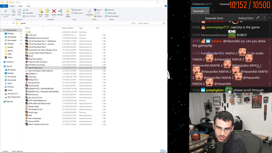Go up one folder level arrow

(13, 23)
